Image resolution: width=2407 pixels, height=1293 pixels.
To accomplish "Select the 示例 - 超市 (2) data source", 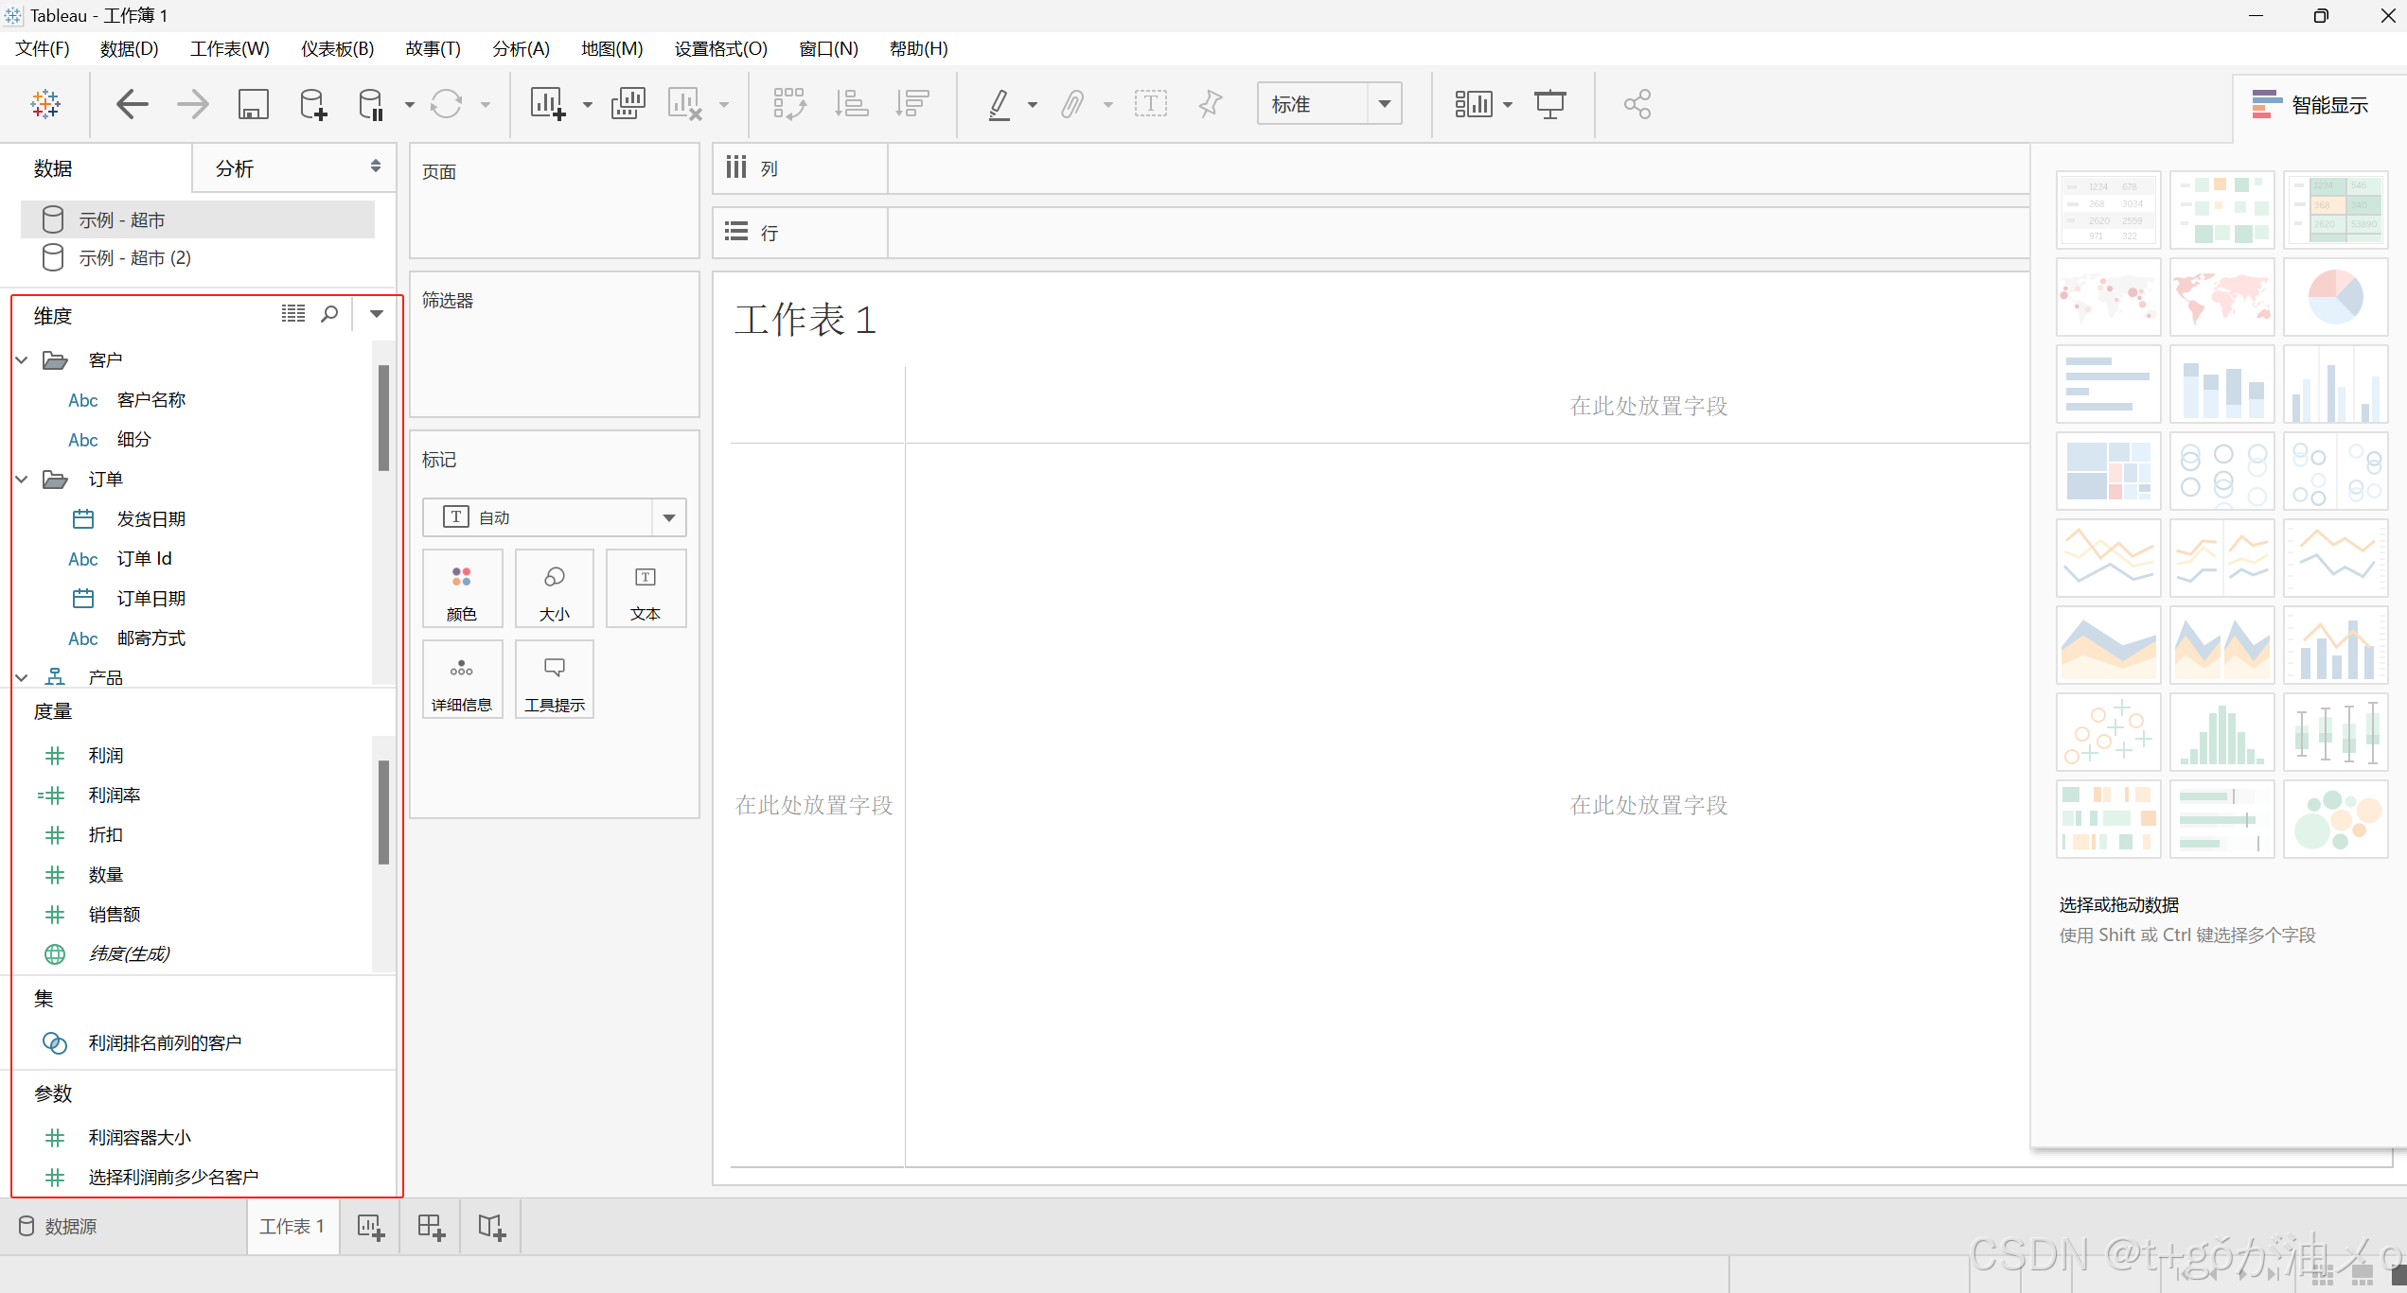I will point(134,258).
